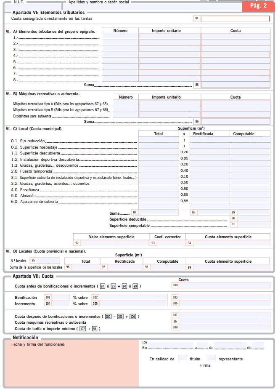Click Rectificada field in the Almacén row
The height and width of the screenshot is (389, 278).
coord(209,195)
